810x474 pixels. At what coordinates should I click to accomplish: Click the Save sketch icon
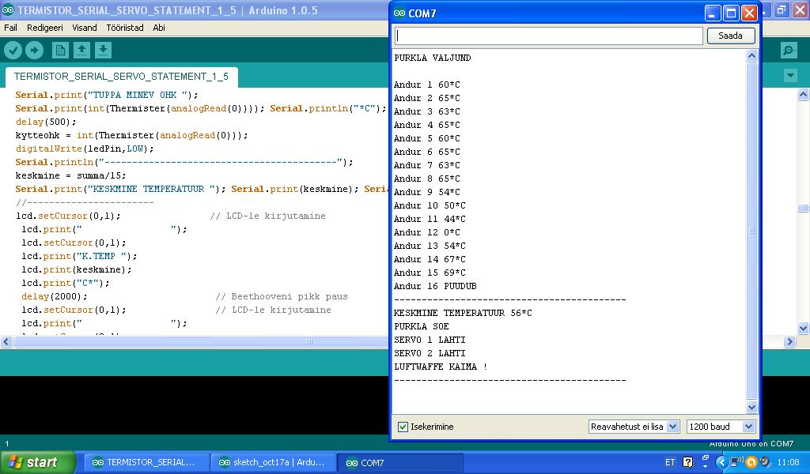click(x=103, y=51)
